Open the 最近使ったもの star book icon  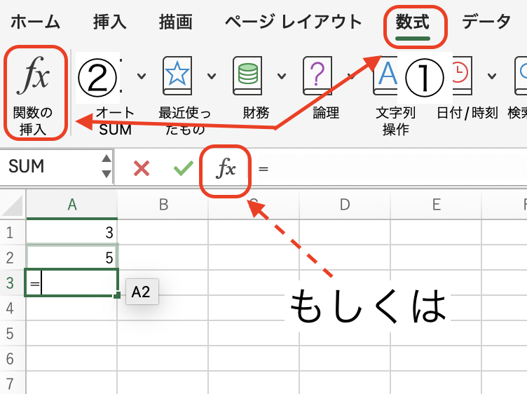coord(177,75)
